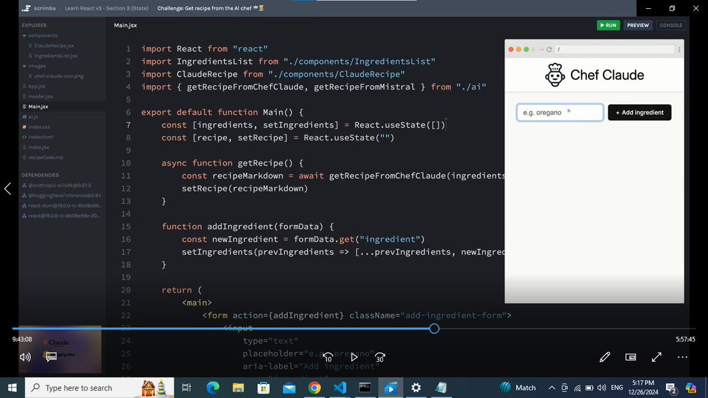Open Google Chrome from taskbar
This screenshot has height=398, width=708.
(x=314, y=387)
